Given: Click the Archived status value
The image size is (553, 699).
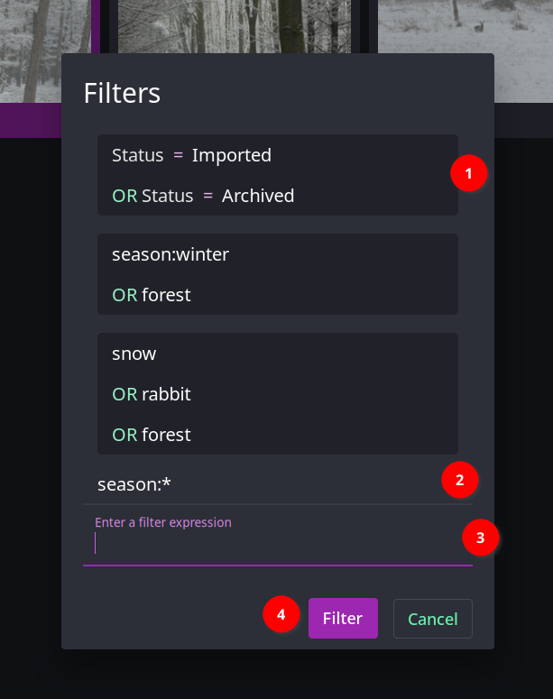Looking at the screenshot, I should click(258, 196).
